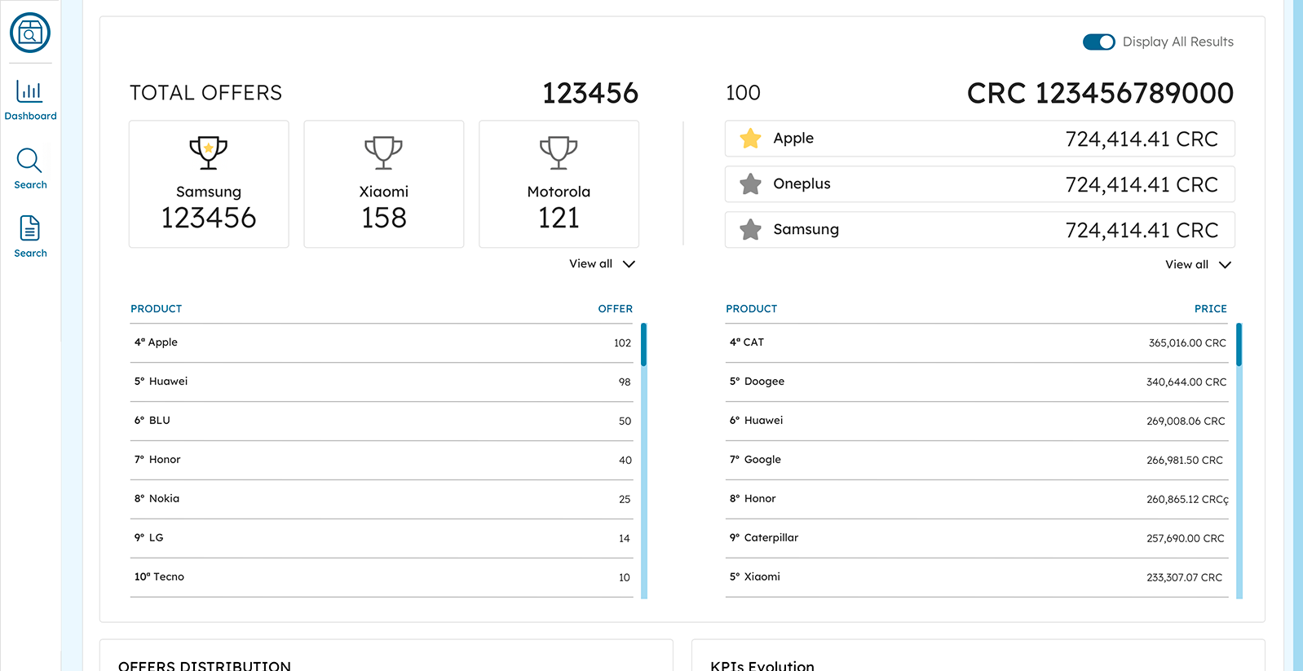Select the 8º Honor price row
This screenshot has width=1303, height=671.
(x=977, y=500)
